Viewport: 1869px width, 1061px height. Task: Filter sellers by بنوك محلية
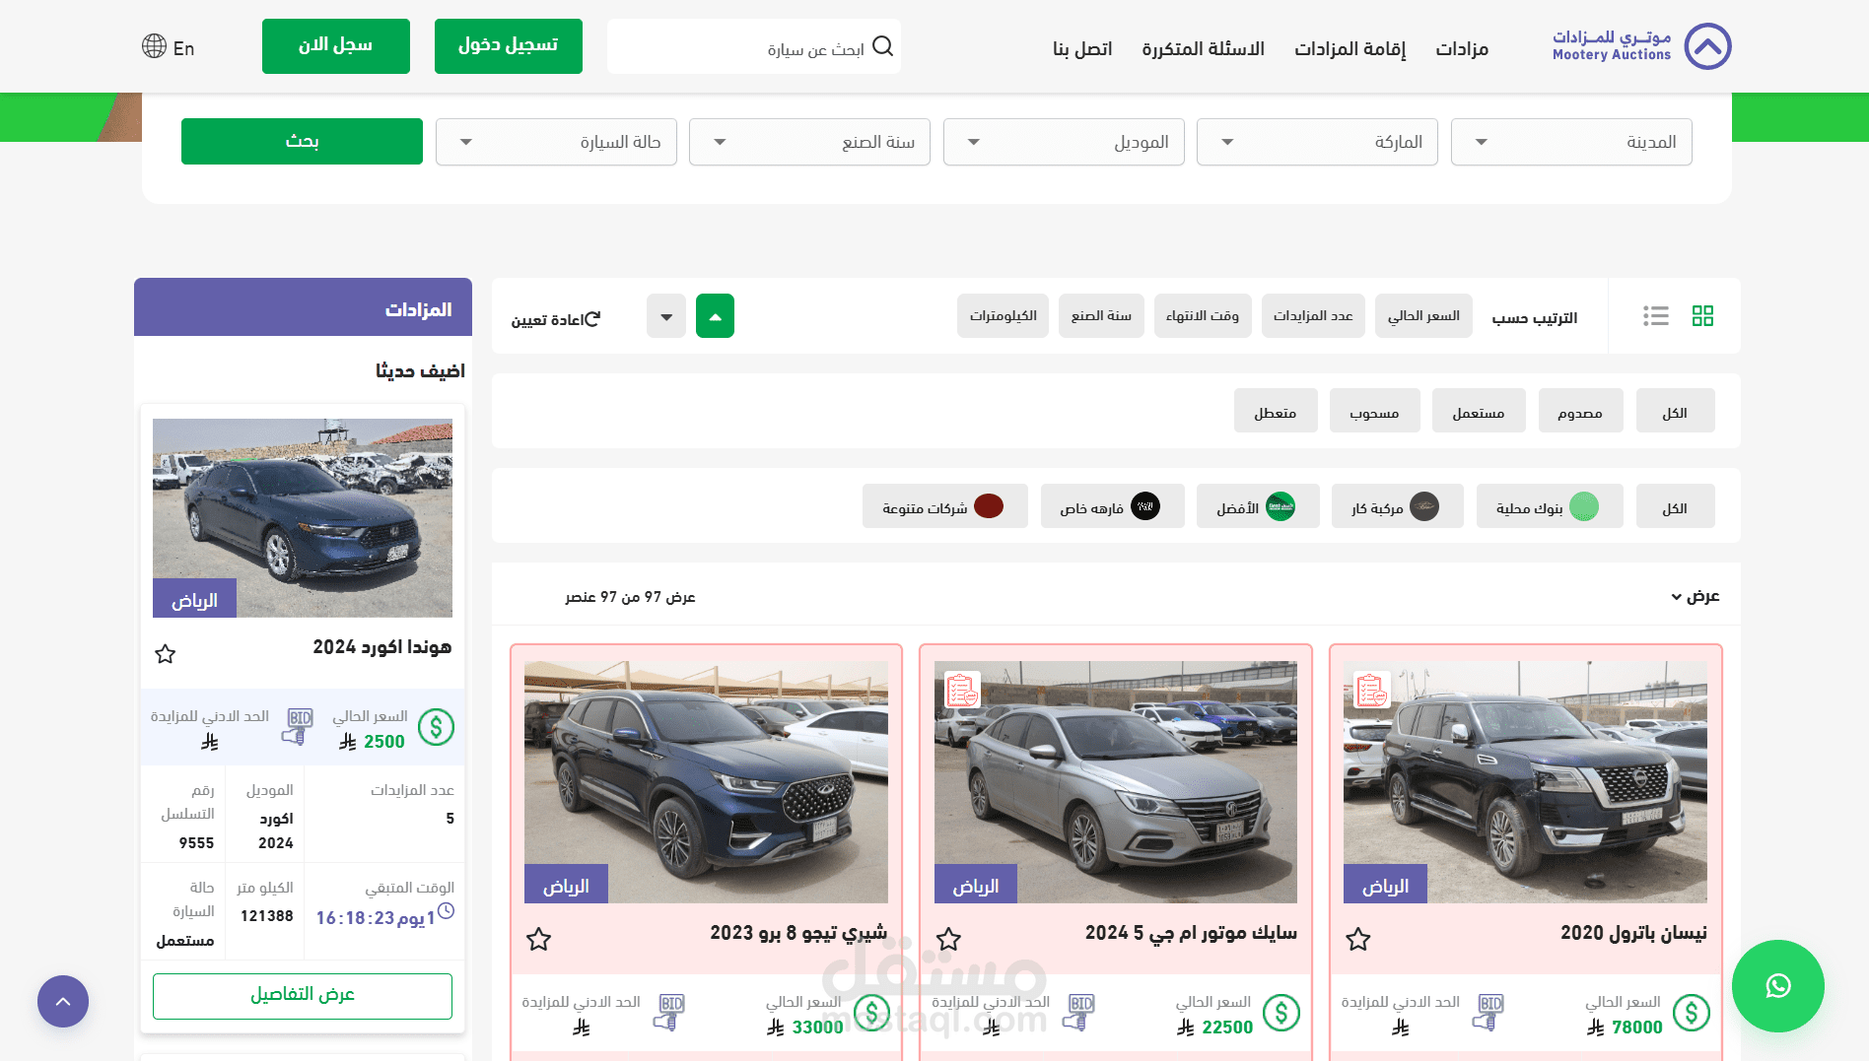(x=1550, y=506)
